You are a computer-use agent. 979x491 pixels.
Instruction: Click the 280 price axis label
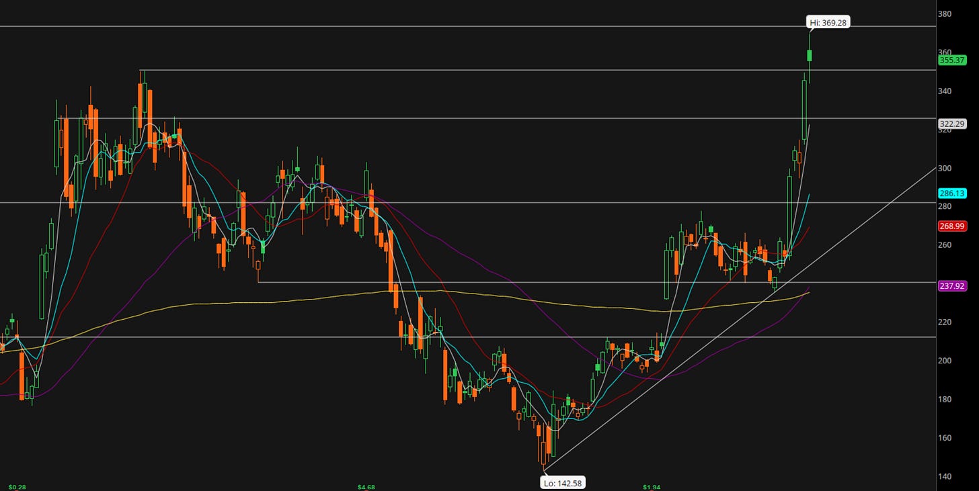pos(945,206)
